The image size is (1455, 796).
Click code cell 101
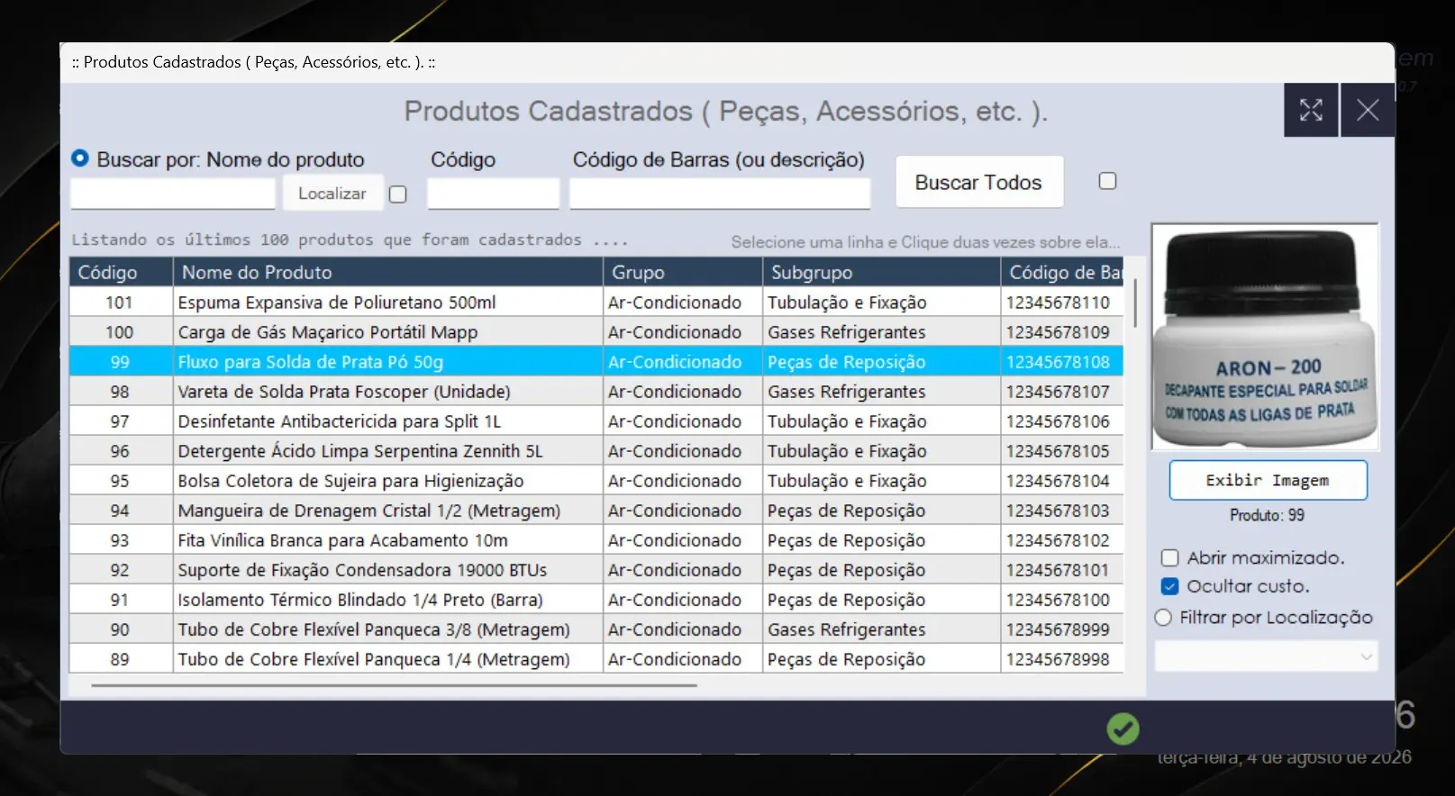(x=122, y=302)
